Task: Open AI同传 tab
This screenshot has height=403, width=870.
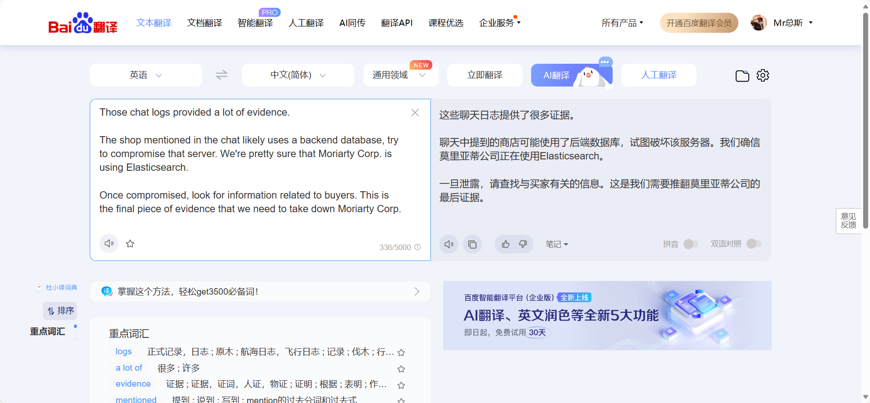Action: point(353,23)
